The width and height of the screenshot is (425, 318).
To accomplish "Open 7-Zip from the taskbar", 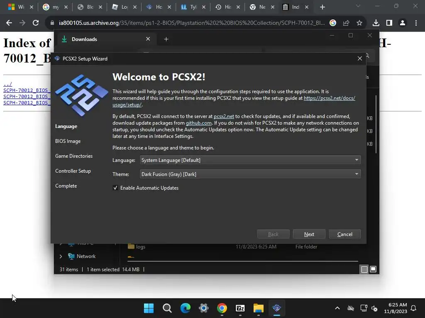I will pos(240,308).
